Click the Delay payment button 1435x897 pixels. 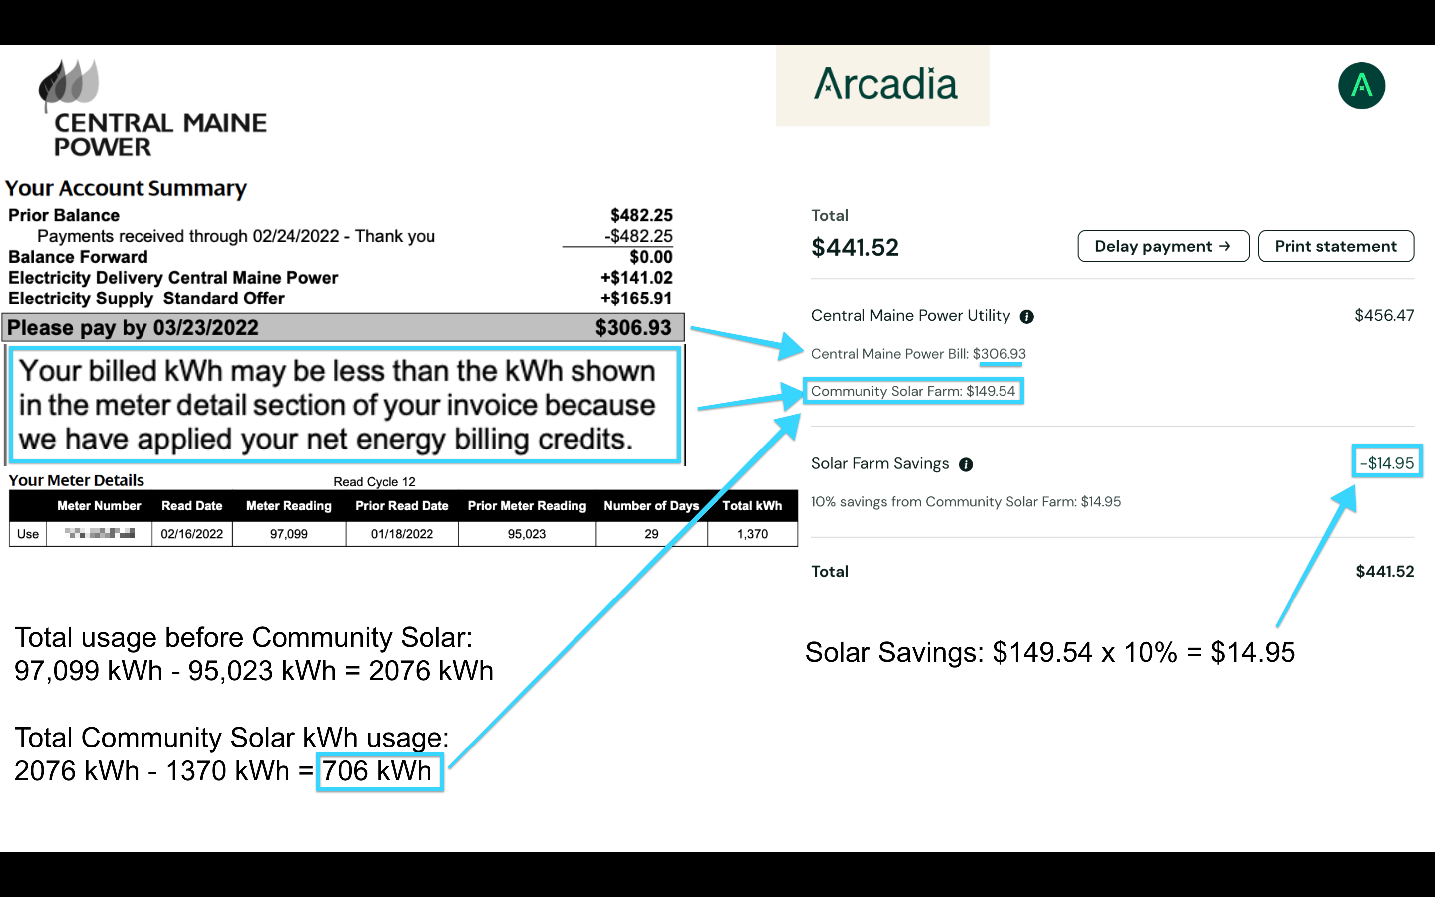1163,246
